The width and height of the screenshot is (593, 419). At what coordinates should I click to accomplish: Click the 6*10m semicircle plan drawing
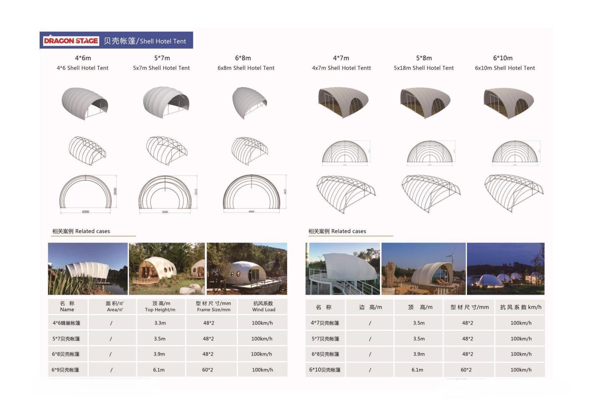tap(516, 153)
